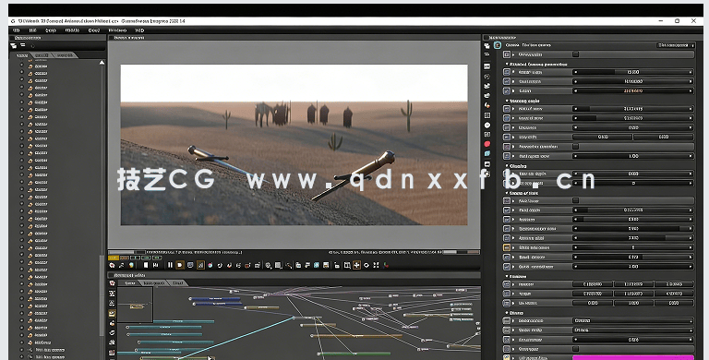Click the Bokeh side count slider showing 5
The width and height of the screenshot is (709, 360).
[x=633, y=247]
